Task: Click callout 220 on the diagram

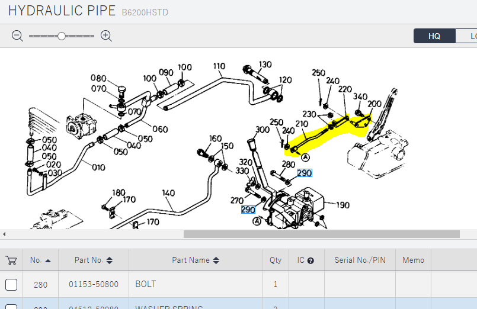Action: coord(345,89)
